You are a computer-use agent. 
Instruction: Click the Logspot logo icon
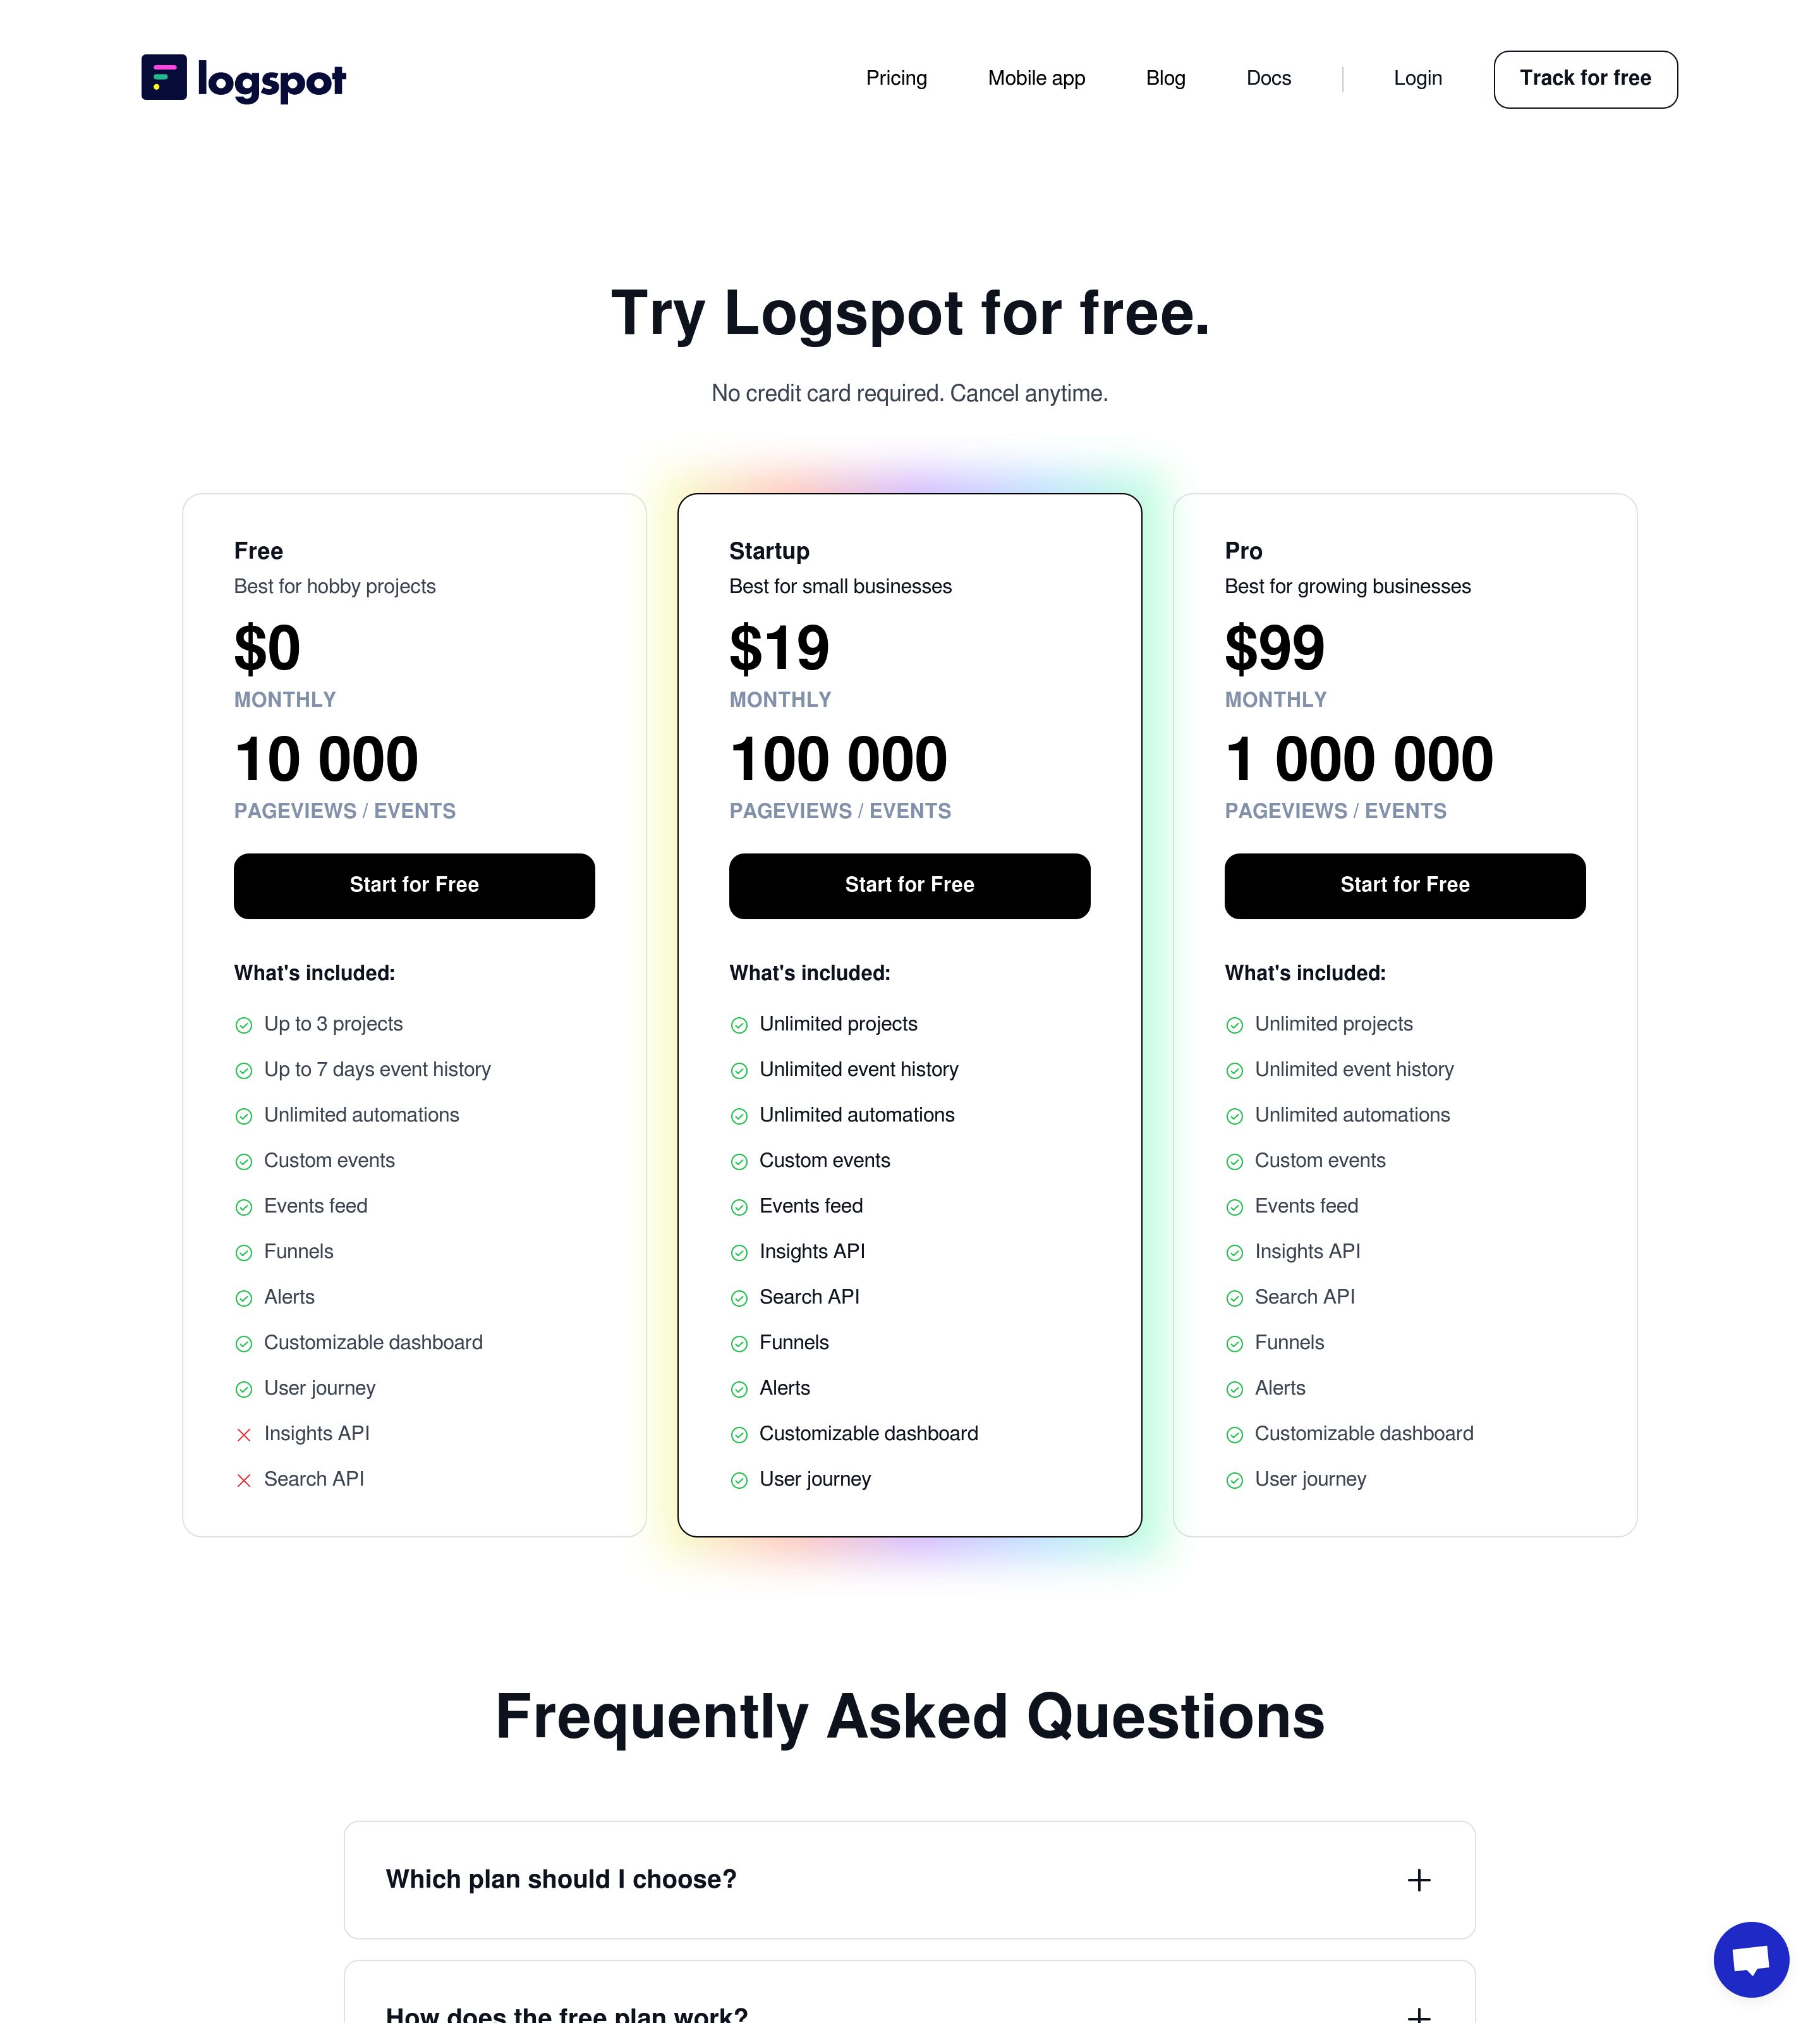click(164, 77)
